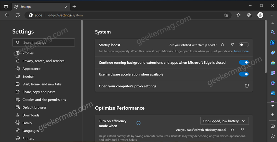Focus the Search settings field
The image size is (277, 142).
[x=43, y=43]
